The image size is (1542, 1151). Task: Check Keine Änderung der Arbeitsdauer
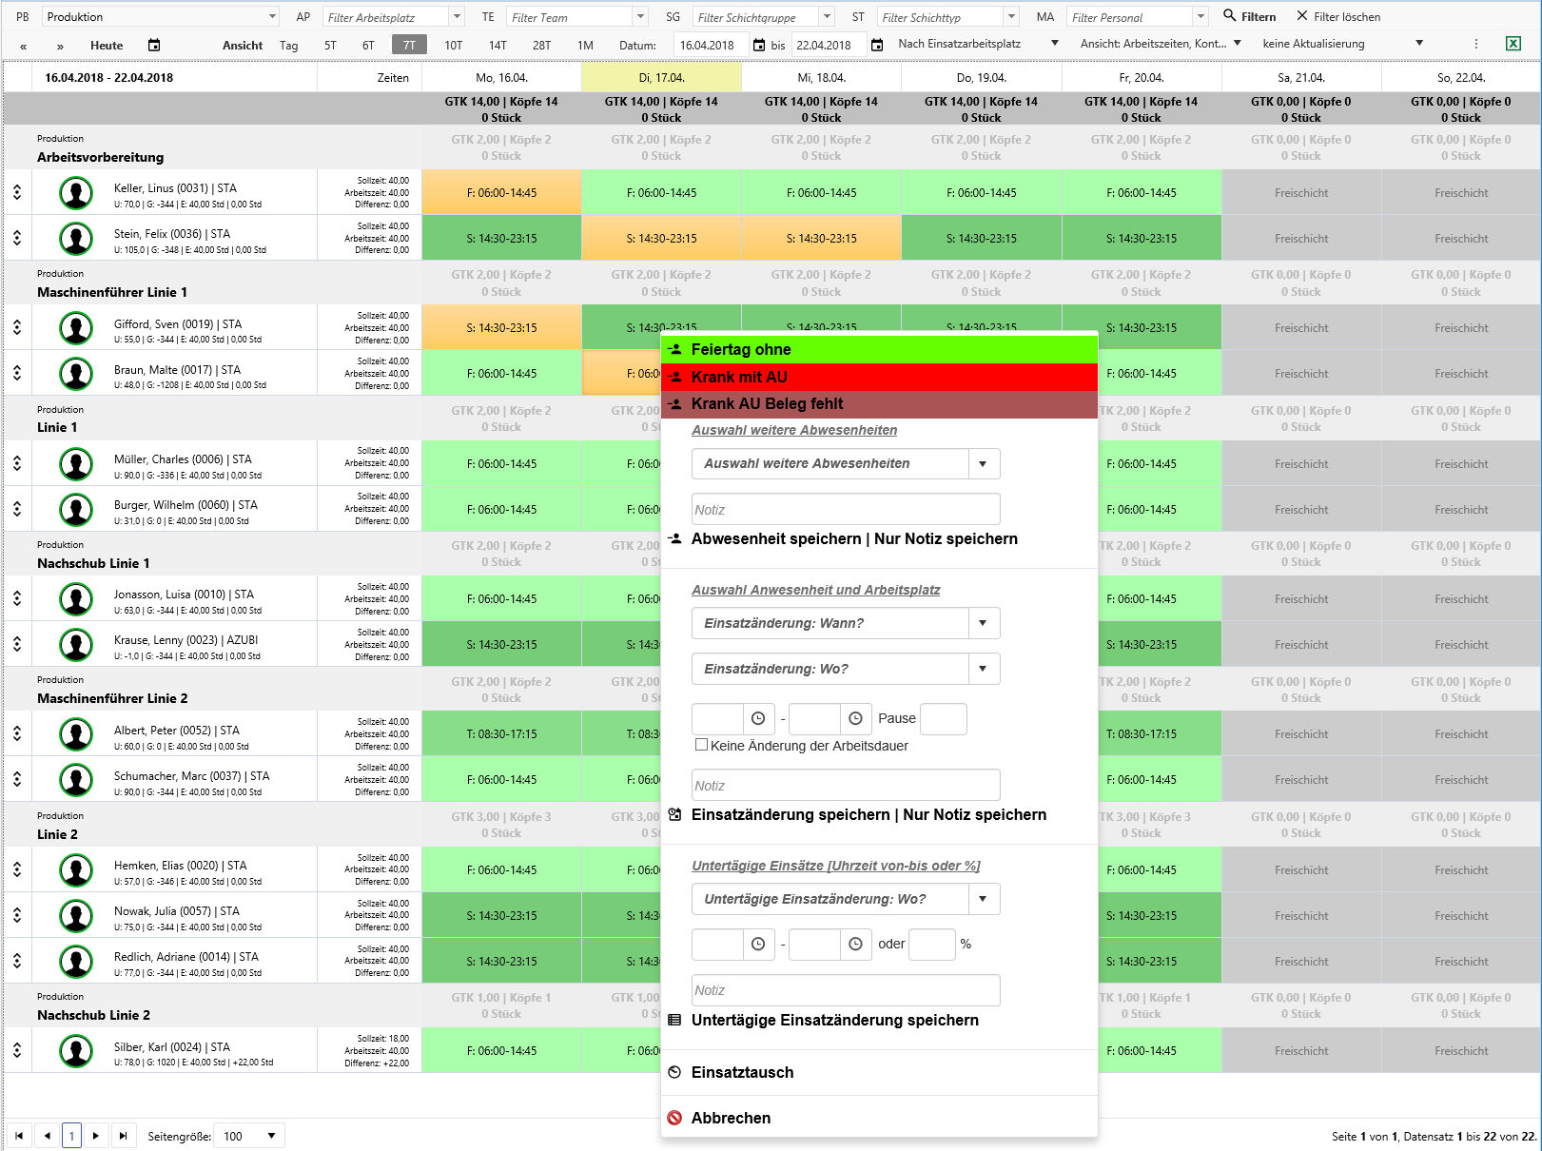(701, 745)
